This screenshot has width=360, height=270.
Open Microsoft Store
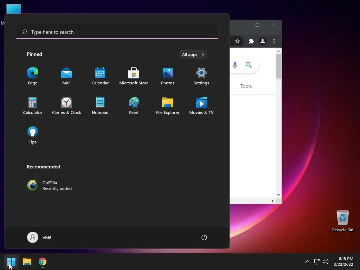pyautogui.click(x=134, y=76)
